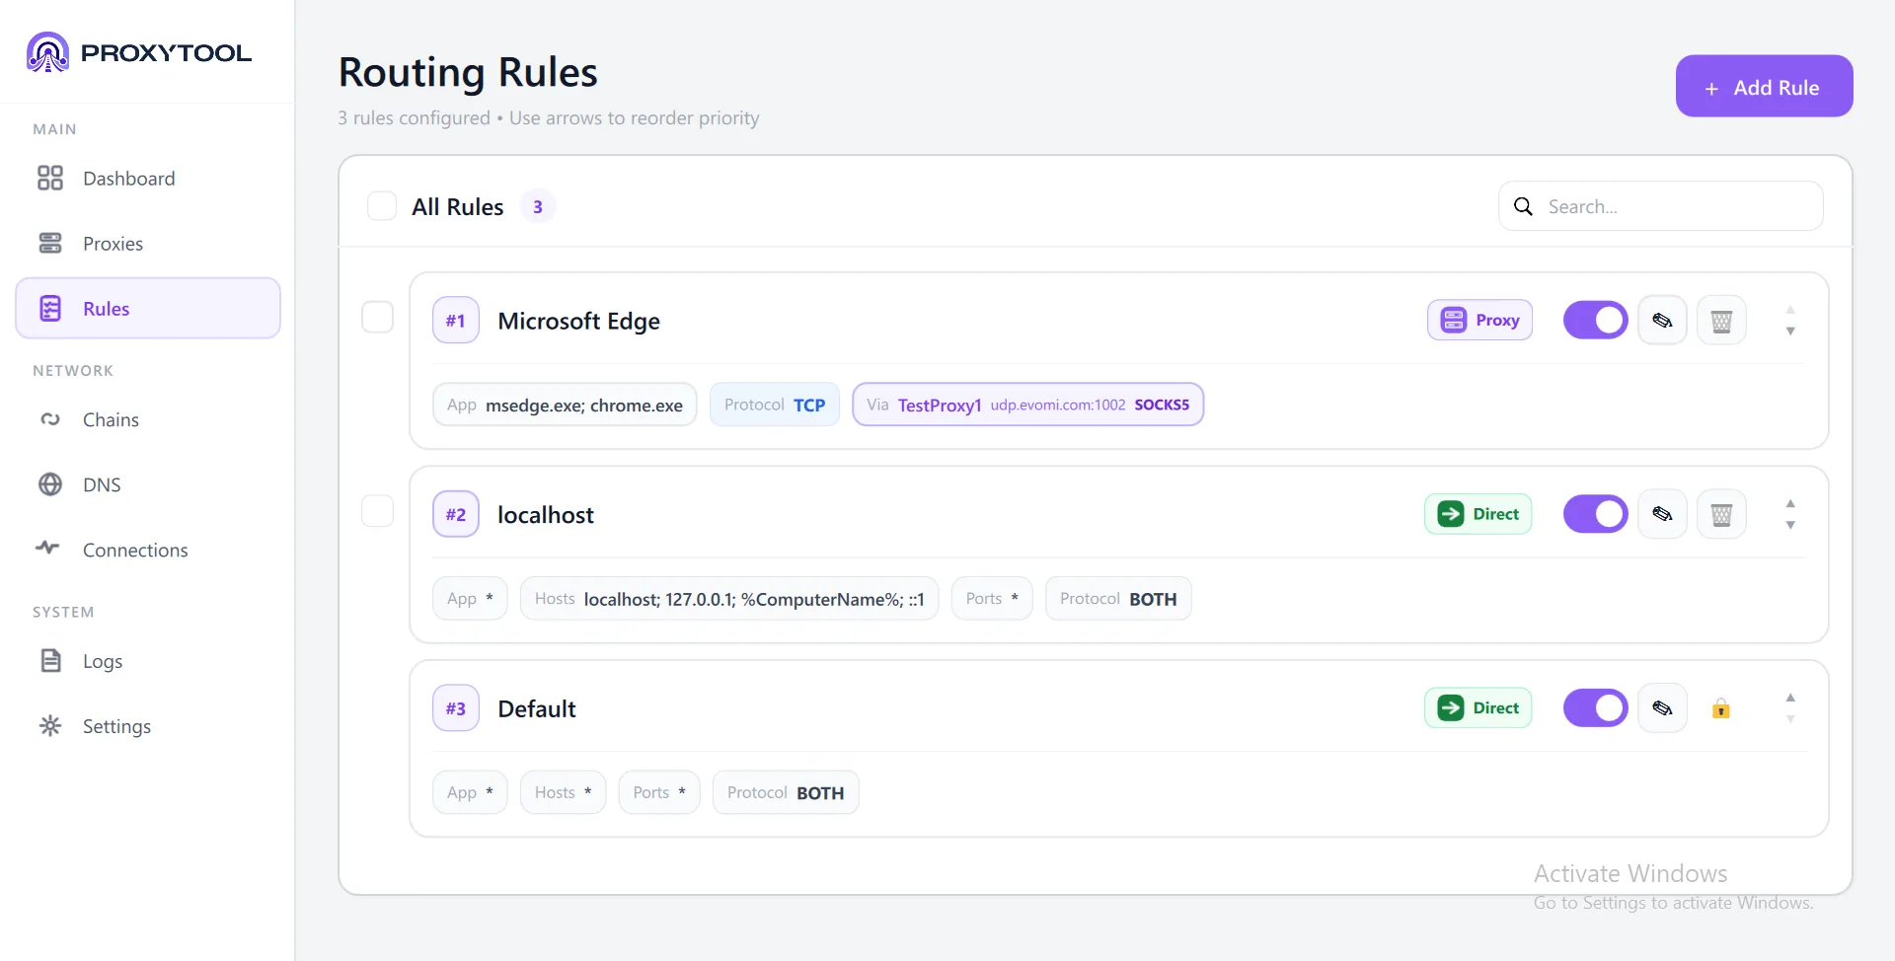Click the Add Rule button
The image size is (1895, 961).
click(x=1764, y=87)
